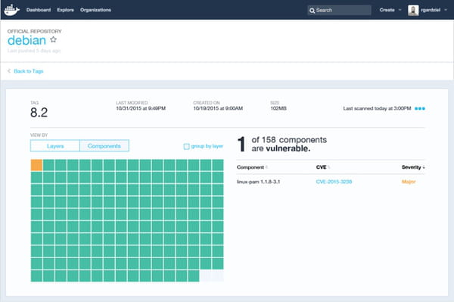
Task: Expand the rgardziel account dropdown arrow
Action: (446, 10)
